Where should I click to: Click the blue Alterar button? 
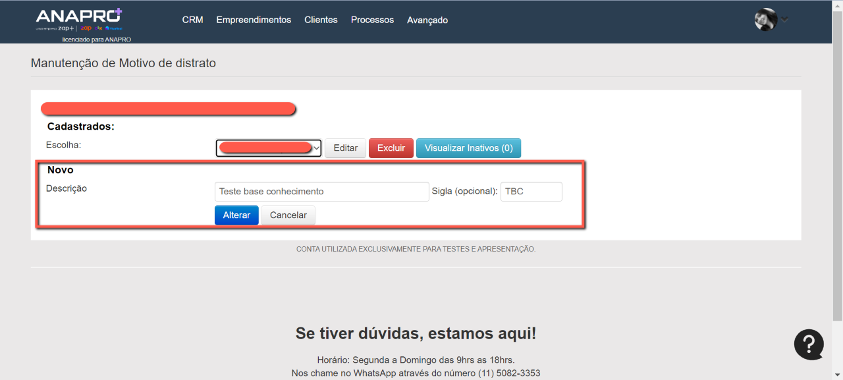(236, 215)
